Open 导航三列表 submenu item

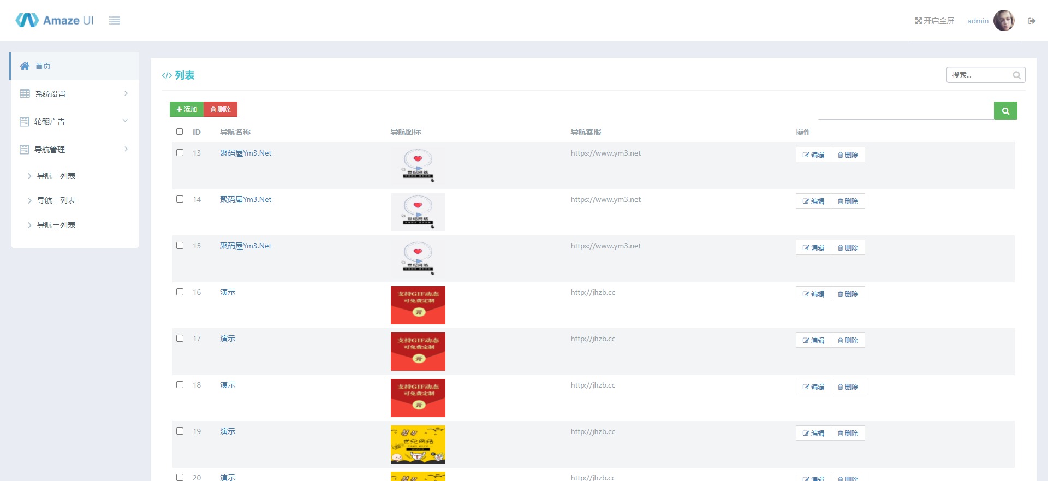(x=56, y=225)
